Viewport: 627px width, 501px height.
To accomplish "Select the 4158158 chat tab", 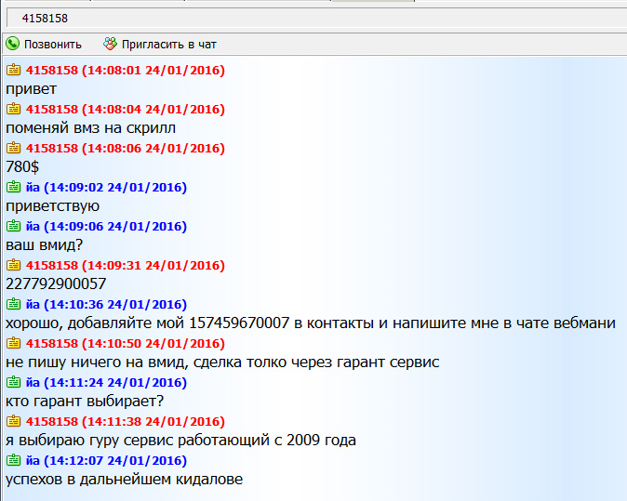I will (45, 19).
